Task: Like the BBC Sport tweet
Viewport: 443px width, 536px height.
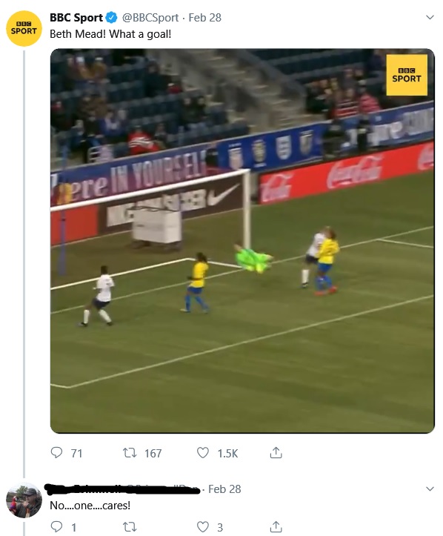Action: click(203, 452)
